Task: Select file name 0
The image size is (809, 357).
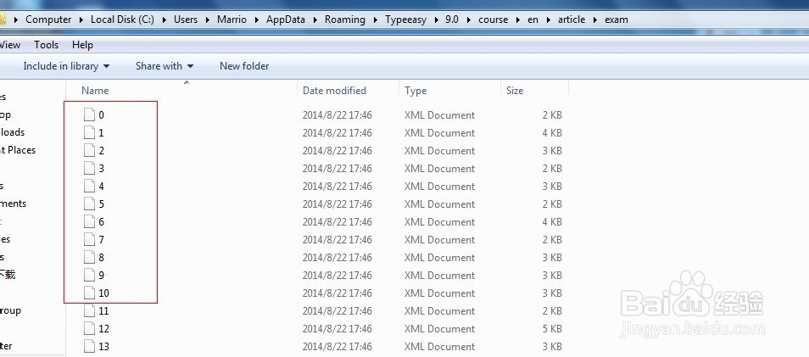Action: point(101,115)
